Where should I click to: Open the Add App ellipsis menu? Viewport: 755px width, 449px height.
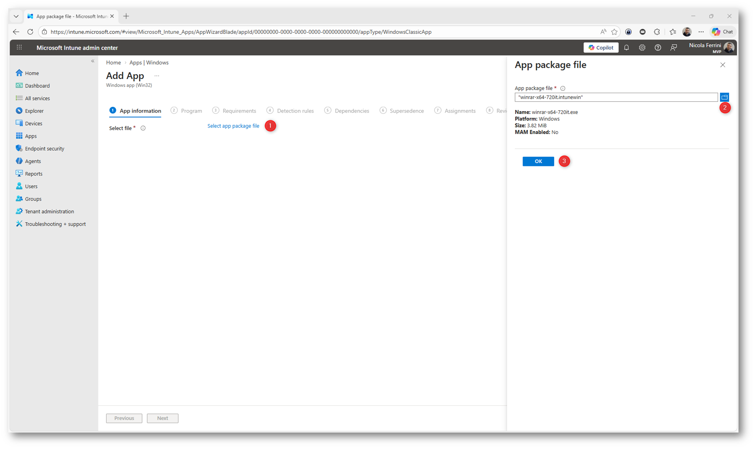(157, 76)
